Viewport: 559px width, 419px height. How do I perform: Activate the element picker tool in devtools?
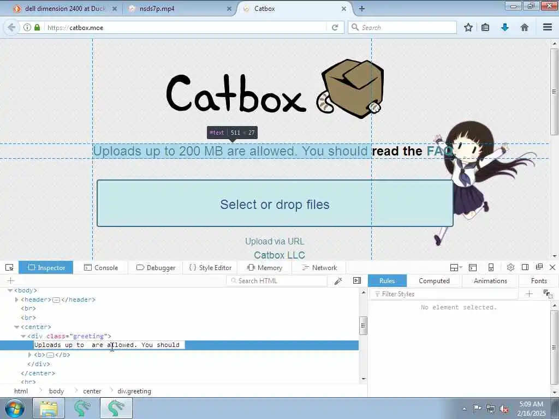point(9,267)
